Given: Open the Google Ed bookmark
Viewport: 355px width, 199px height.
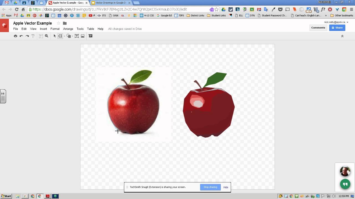Looking at the screenshot, I should pyautogui.click(x=164, y=15).
